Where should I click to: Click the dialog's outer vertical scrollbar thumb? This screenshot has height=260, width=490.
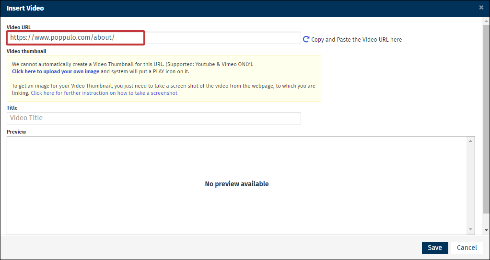pos(486,120)
